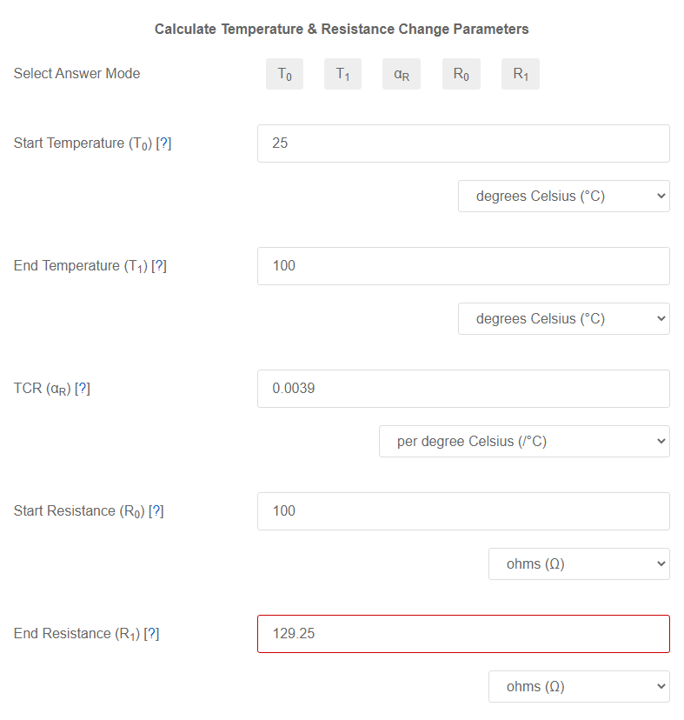Image resolution: width=684 pixels, height=720 pixels.
Task: Select answer mode αR
Action: pos(401,73)
